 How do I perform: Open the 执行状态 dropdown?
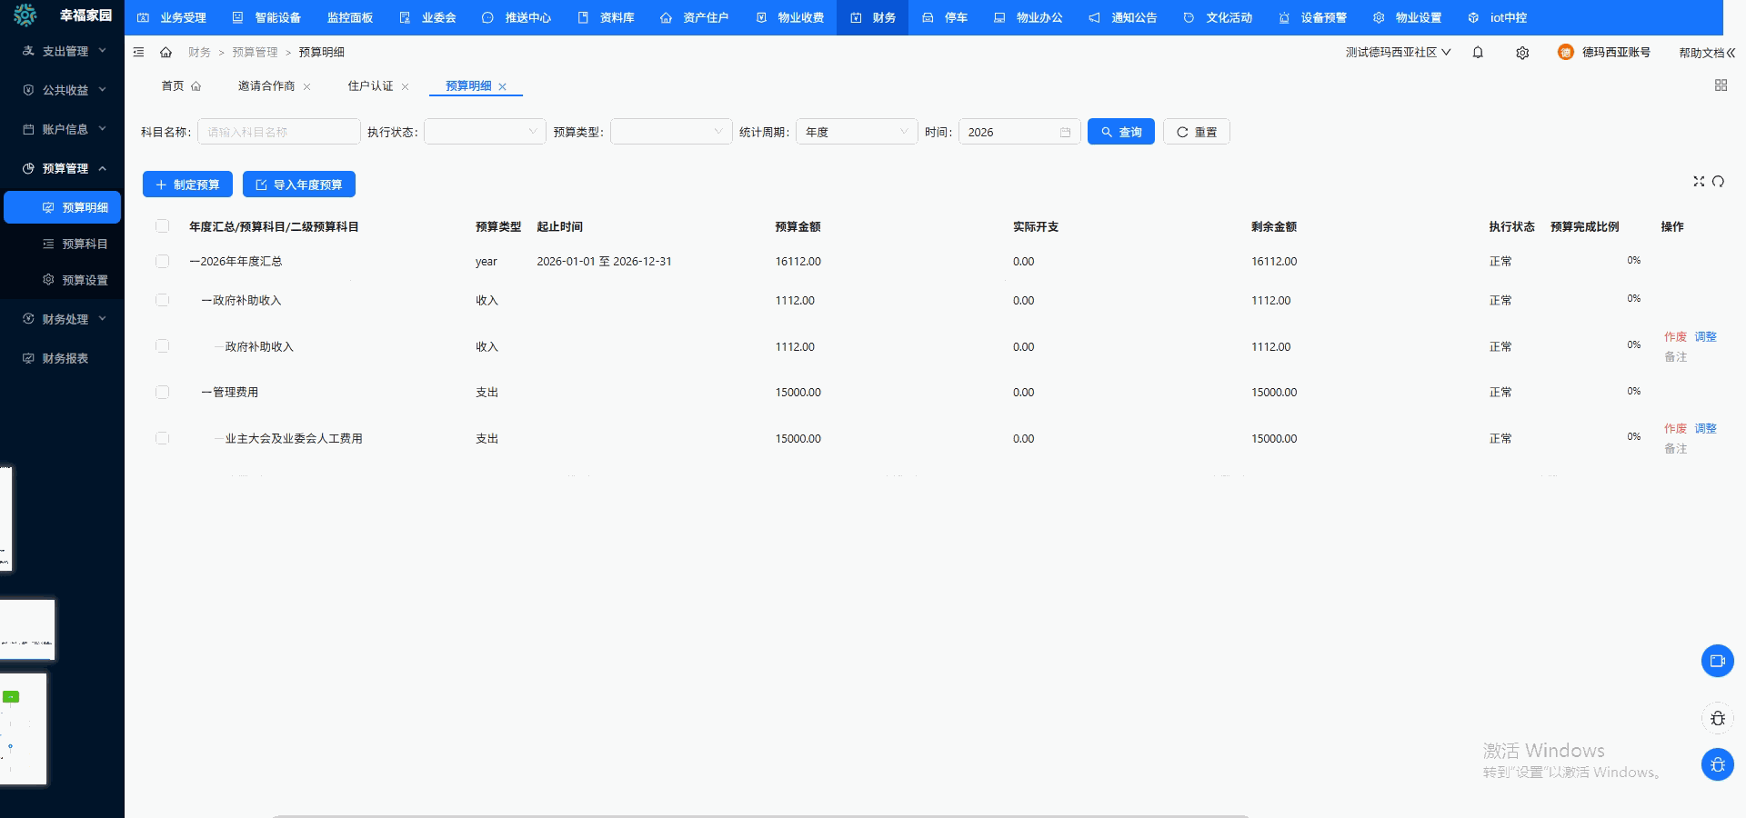(x=484, y=131)
